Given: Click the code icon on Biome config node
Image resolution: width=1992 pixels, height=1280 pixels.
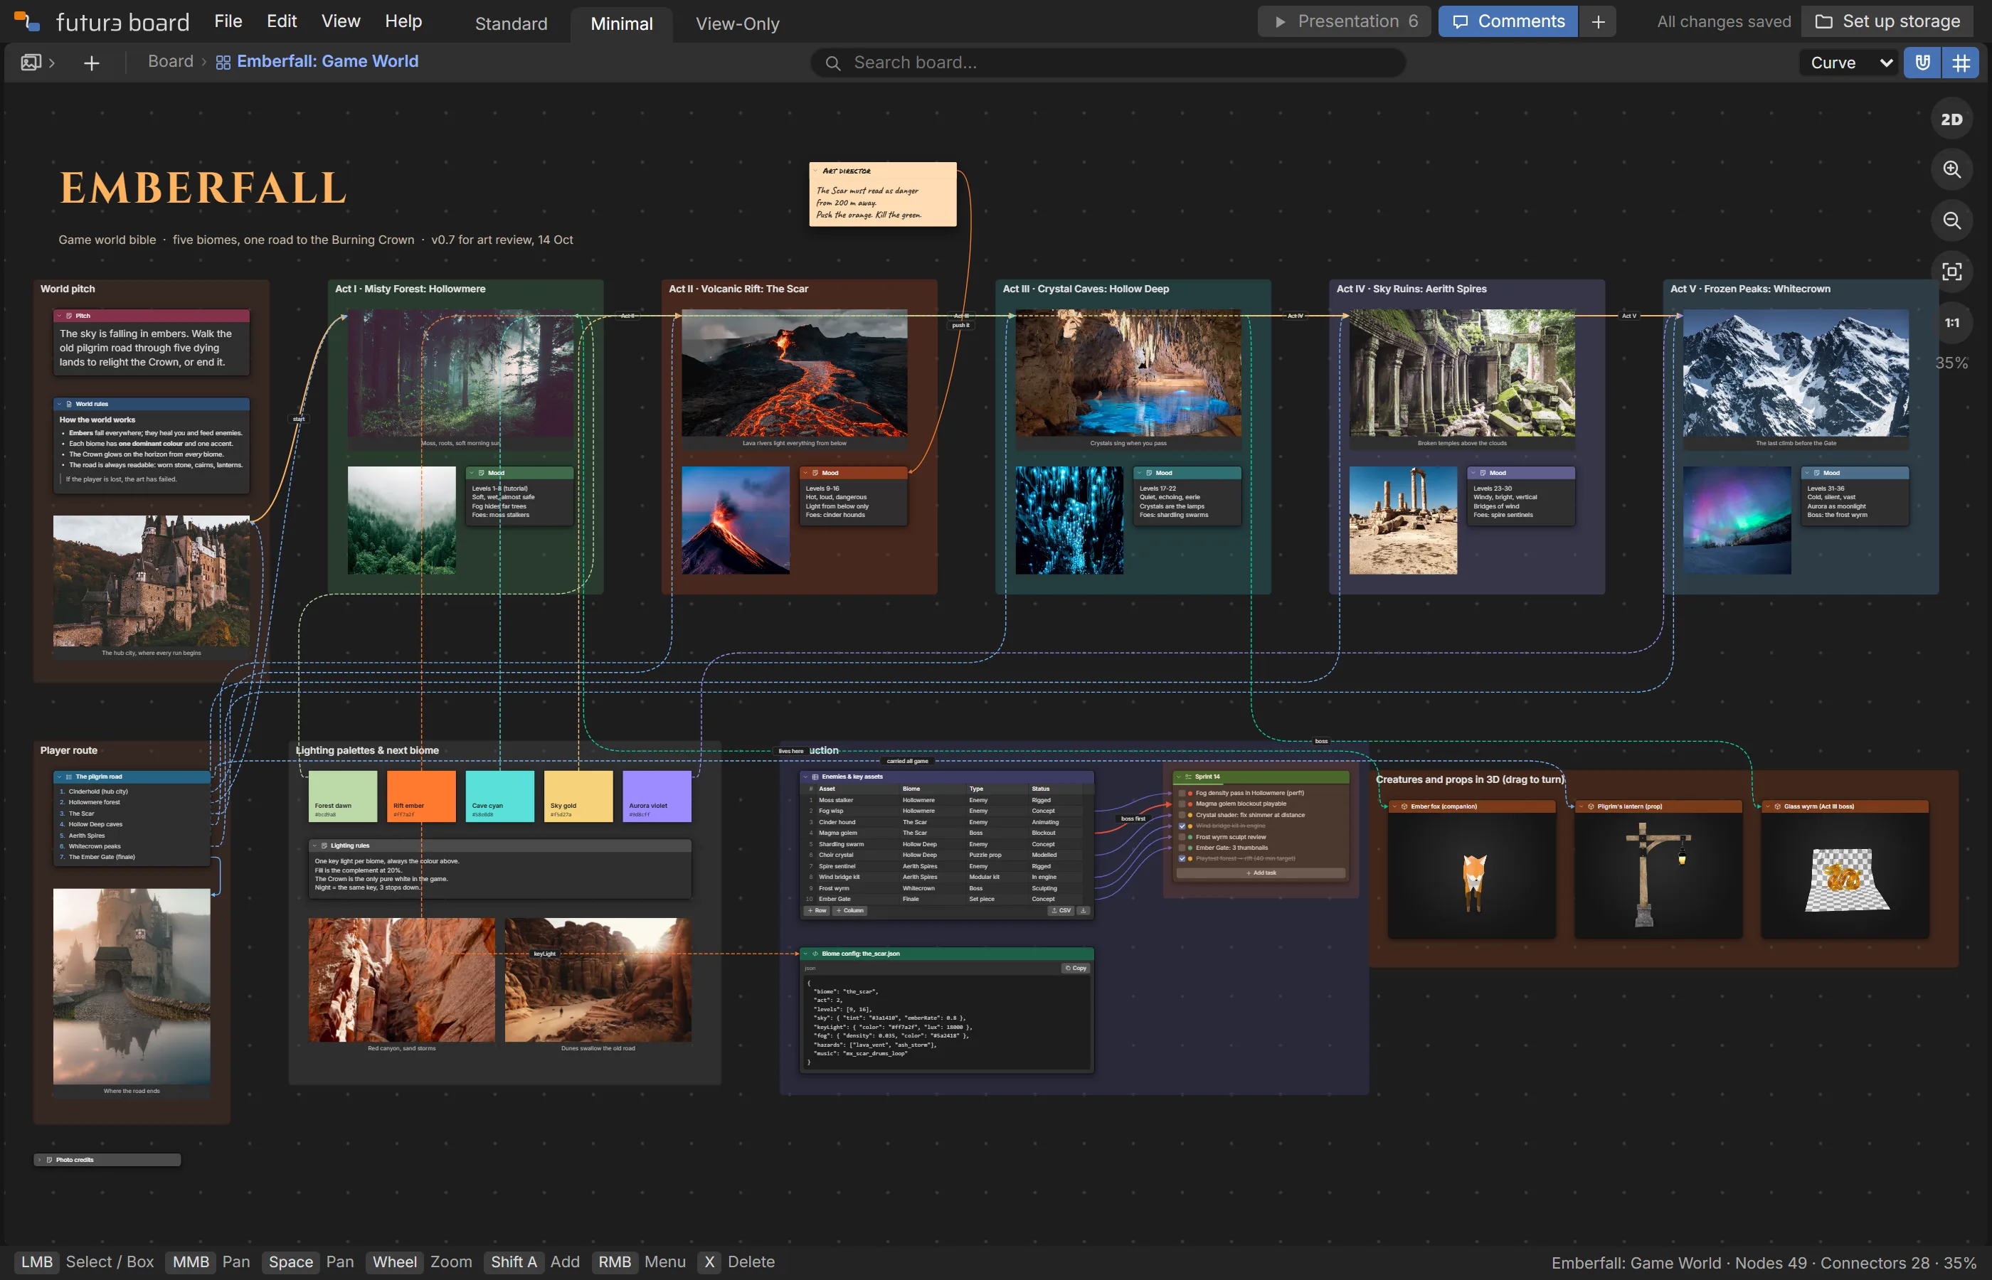Looking at the screenshot, I should (815, 954).
